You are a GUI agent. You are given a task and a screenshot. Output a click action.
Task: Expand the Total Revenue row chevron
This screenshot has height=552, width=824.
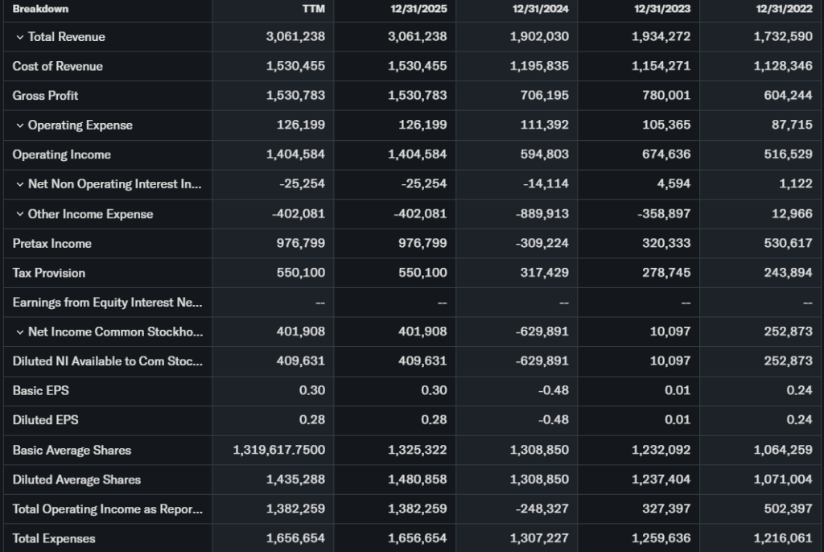coord(19,37)
